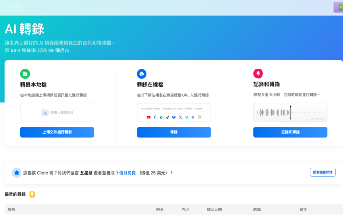Click the blue star icon beside Clipto review message

point(17,173)
